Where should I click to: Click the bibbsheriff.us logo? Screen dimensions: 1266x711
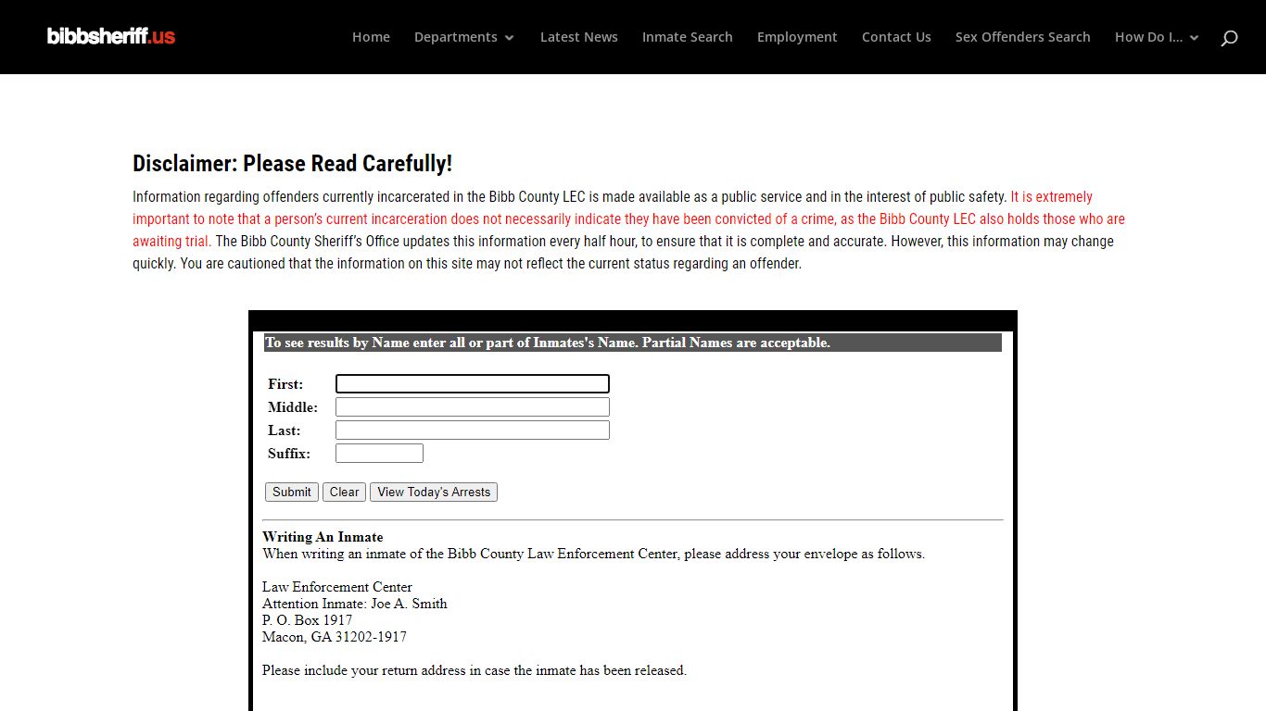[111, 37]
